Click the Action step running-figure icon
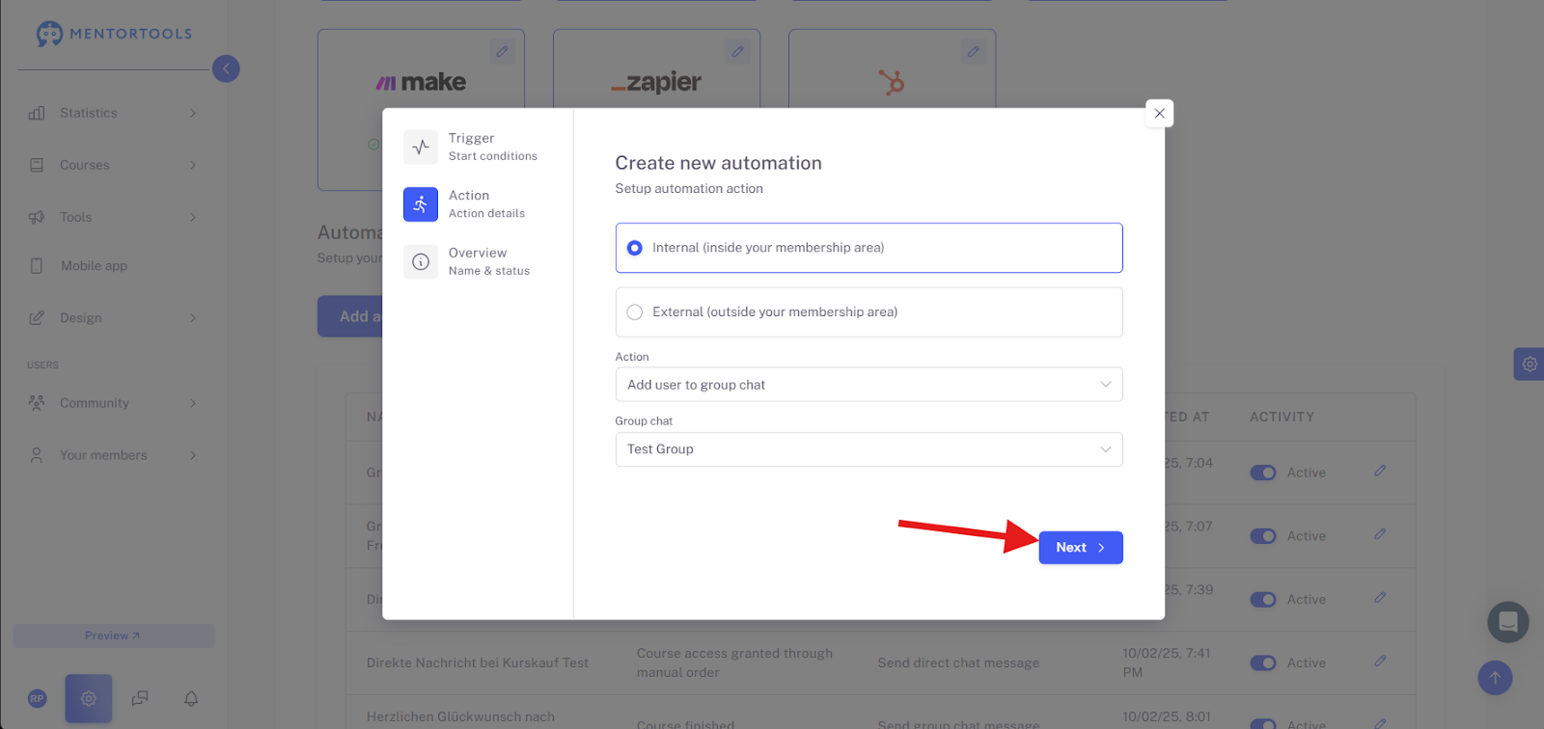 tap(421, 204)
